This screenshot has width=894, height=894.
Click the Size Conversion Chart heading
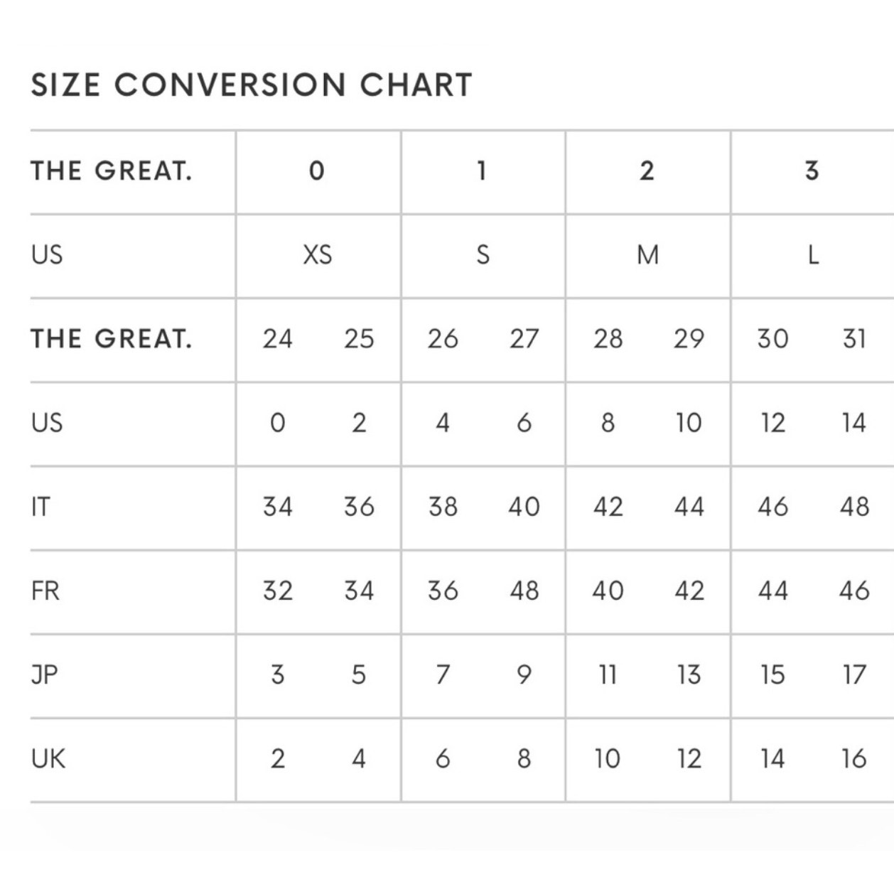pyautogui.click(x=252, y=85)
